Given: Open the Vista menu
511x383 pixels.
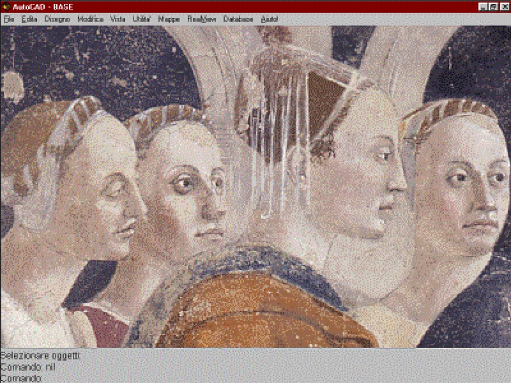Looking at the screenshot, I should tap(118, 19).
